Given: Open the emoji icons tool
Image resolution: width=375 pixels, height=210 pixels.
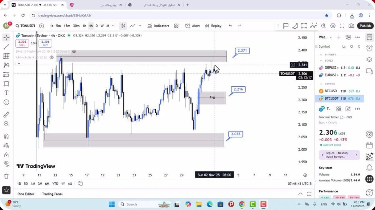Looking at the screenshot, I should click(6, 102).
